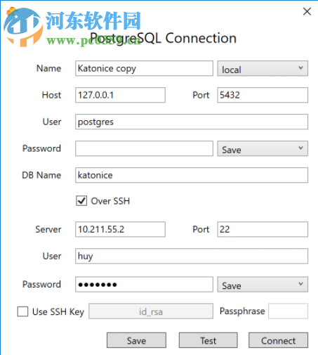The image size is (318, 355).
Task: Click the Host field showing 127.0.0.1
Action: click(120, 95)
